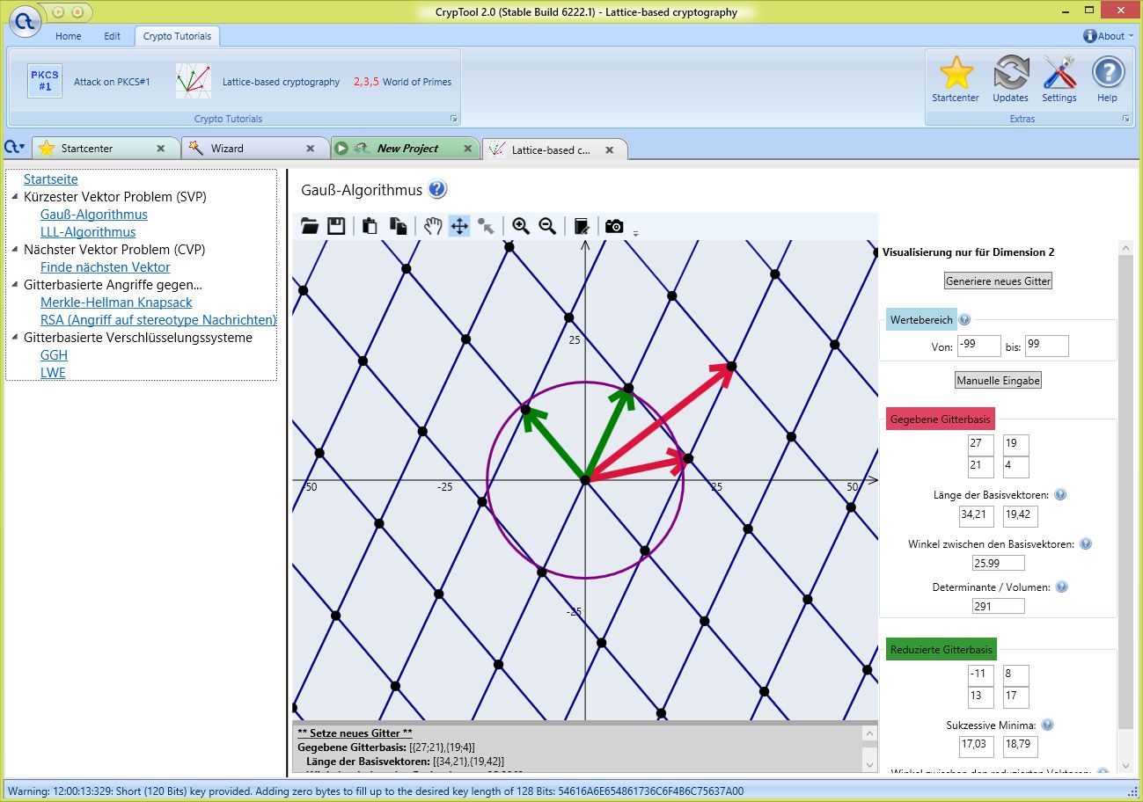Show help for Wertebereich

(x=964, y=320)
